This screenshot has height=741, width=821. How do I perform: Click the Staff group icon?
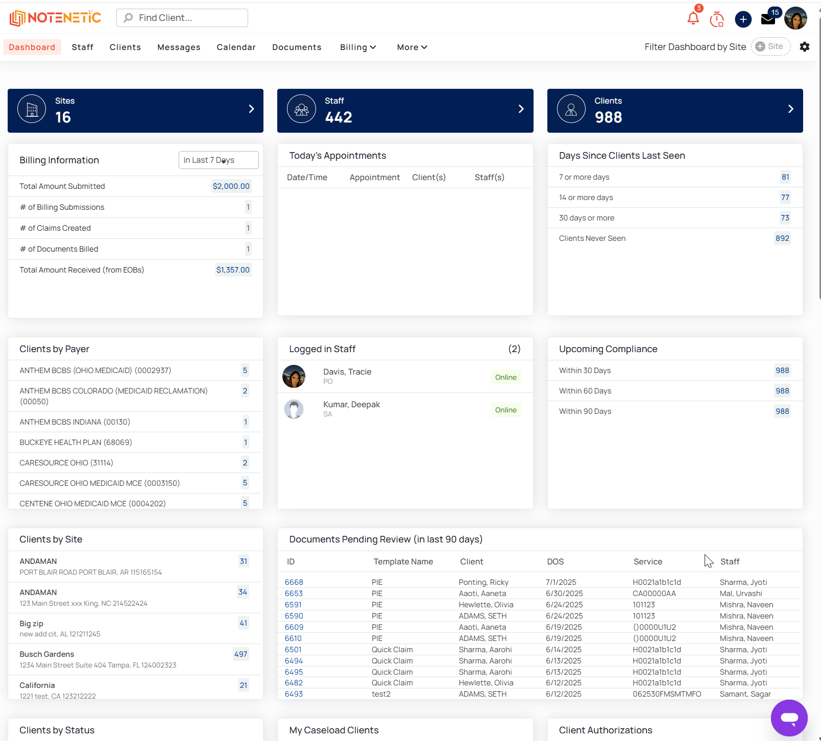point(302,109)
